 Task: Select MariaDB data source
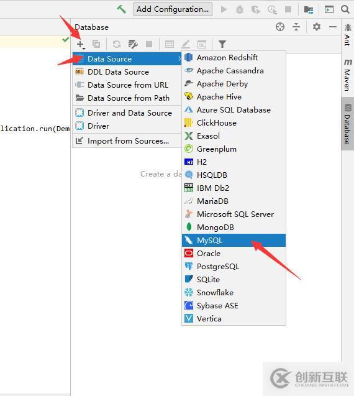(234, 201)
